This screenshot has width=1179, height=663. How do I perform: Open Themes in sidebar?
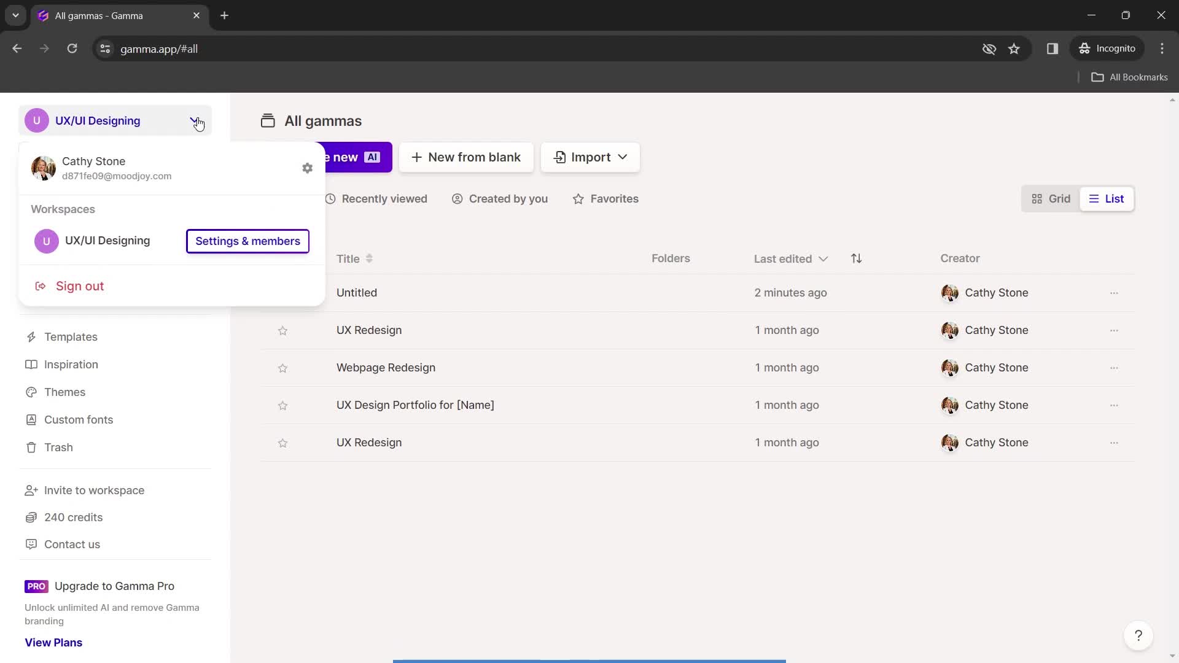[64, 392]
